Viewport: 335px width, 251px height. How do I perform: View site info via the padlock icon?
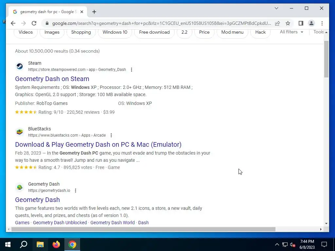click(x=47, y=23)
